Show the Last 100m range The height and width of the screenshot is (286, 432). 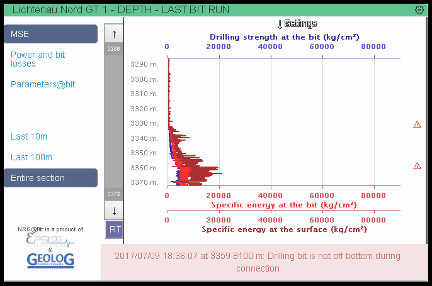[31, 157]
